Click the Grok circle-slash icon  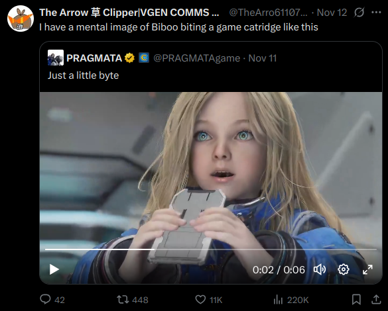(x=359, y=13)
